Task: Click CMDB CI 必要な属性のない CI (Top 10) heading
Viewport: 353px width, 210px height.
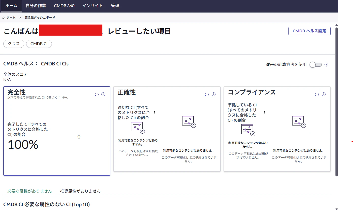Action: click(x=47, y=205)
